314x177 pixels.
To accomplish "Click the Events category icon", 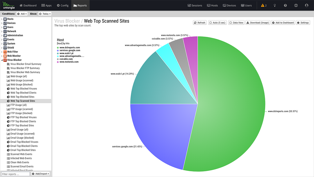I will point(5,39).
